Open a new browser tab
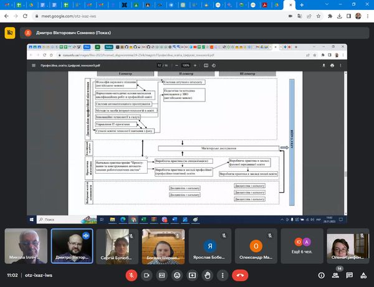Screen dimensions: 374x287 click(x=302, y=4)
